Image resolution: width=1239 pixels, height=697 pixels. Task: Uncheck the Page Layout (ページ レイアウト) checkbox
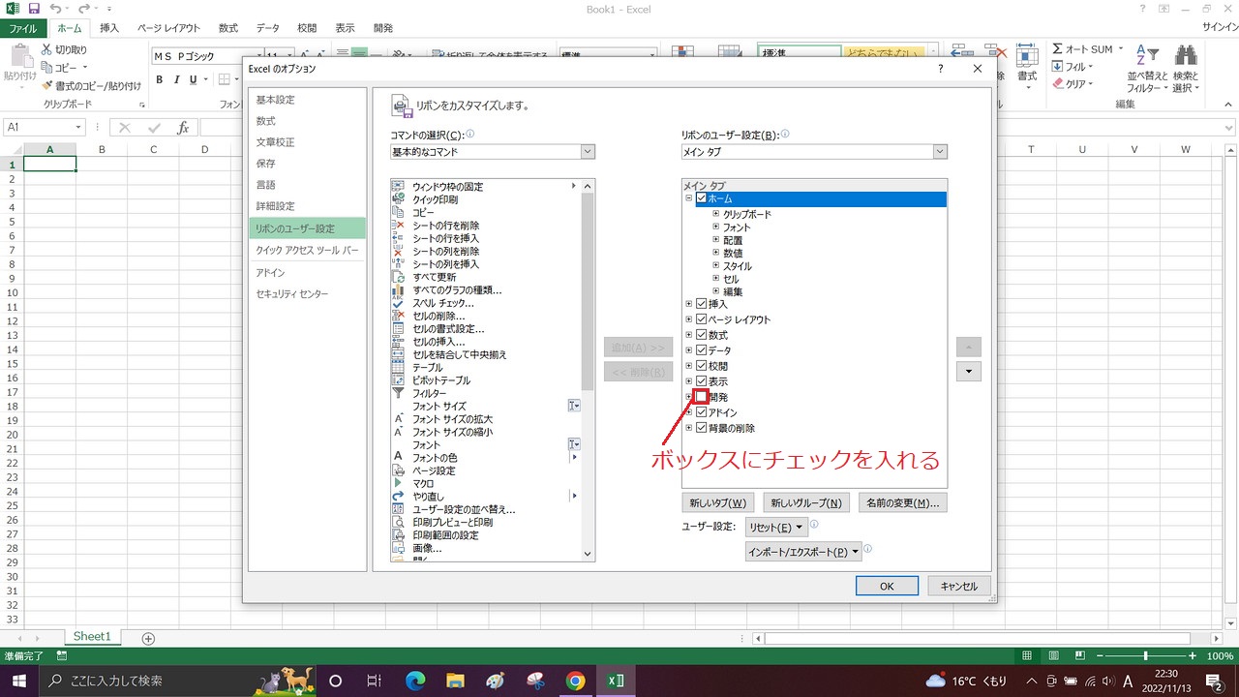pyautogui.click(x=702, y=319)
